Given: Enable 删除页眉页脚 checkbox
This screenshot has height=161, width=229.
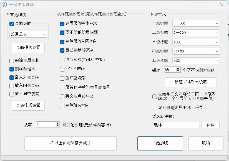Looking at the screenshot, I should (x=12, y=61).
